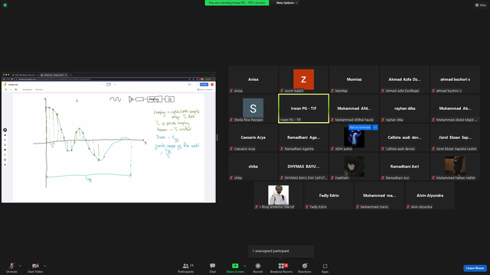Start recording with the Record button

click(x=258, y=267)
